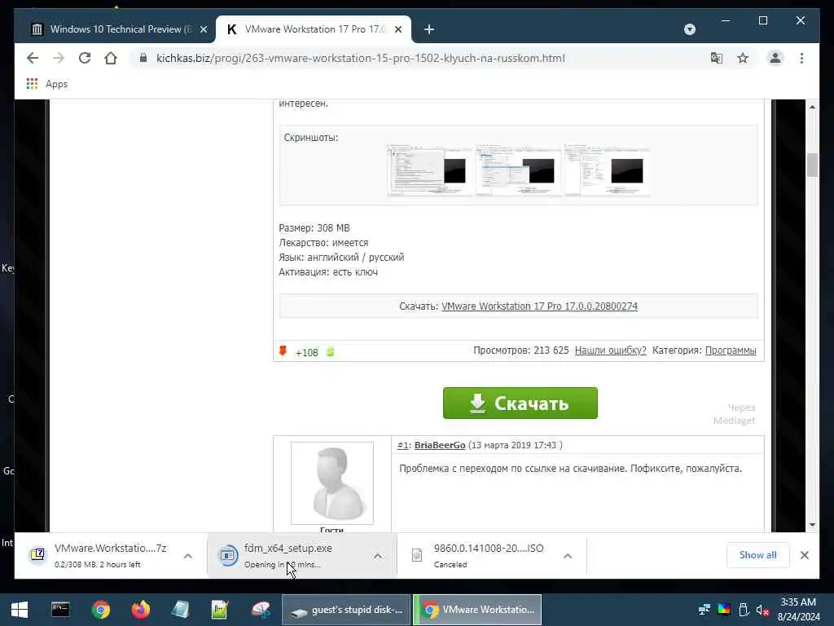Close the VMware Workstation 17 Pro tab
Image resolution: width=834 pixels, height=626 pixels.
coord(397,29)
